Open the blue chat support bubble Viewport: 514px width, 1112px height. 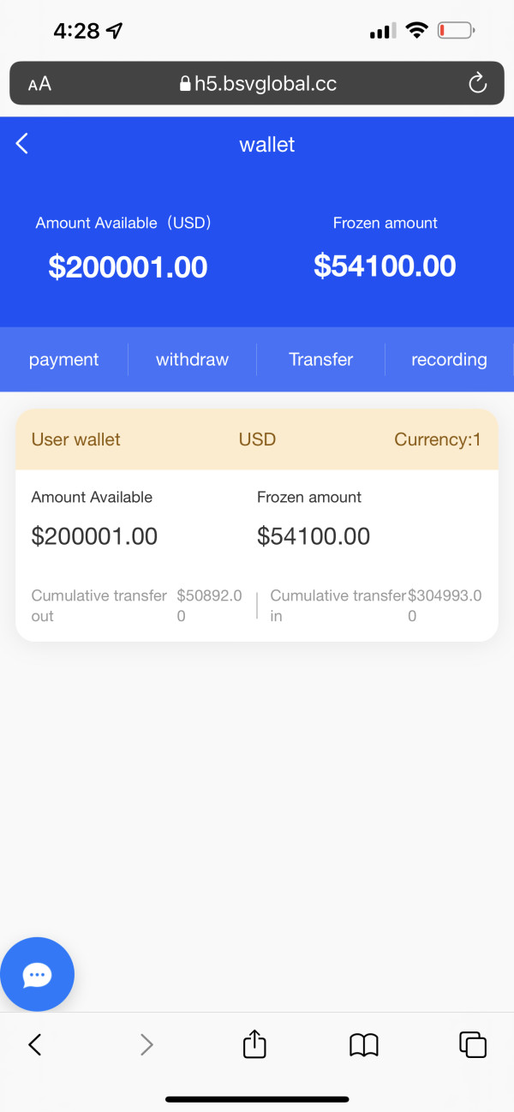38,974
